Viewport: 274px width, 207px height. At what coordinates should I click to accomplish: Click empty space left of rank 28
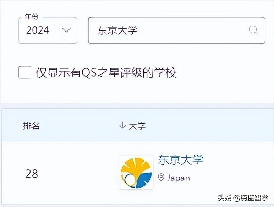[x=12, y=174]
